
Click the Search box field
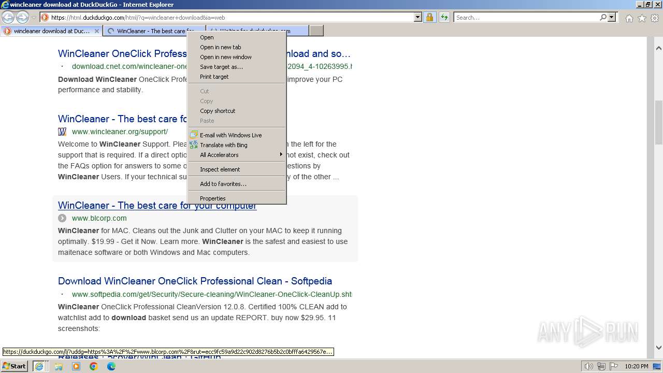pos(526,17)
